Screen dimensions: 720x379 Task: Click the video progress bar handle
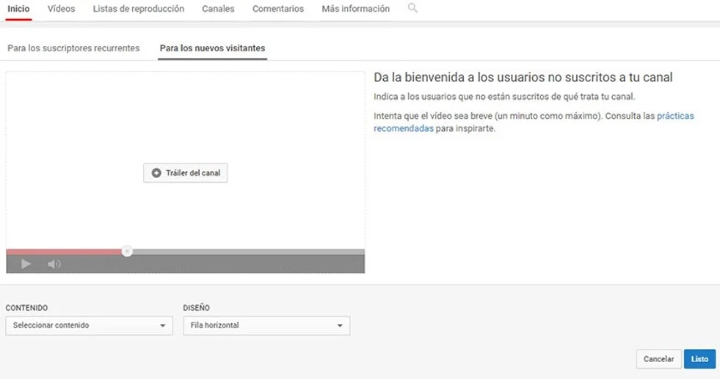(127, 251)
